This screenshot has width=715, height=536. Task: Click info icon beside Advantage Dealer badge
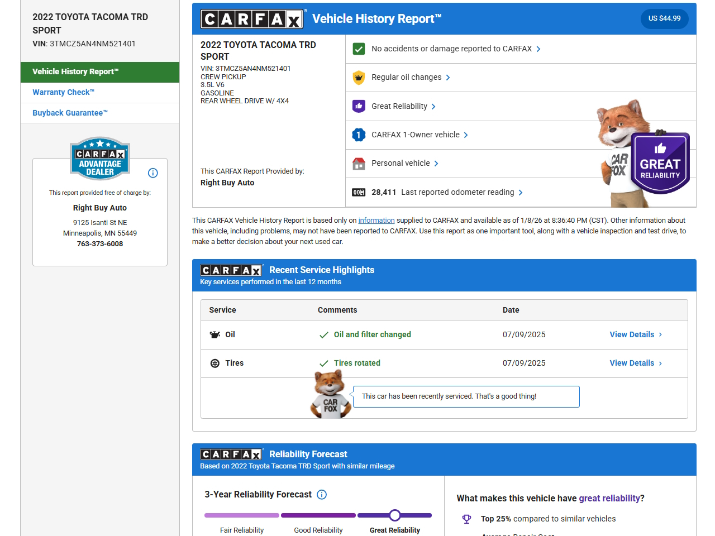(x=153, y=173)
